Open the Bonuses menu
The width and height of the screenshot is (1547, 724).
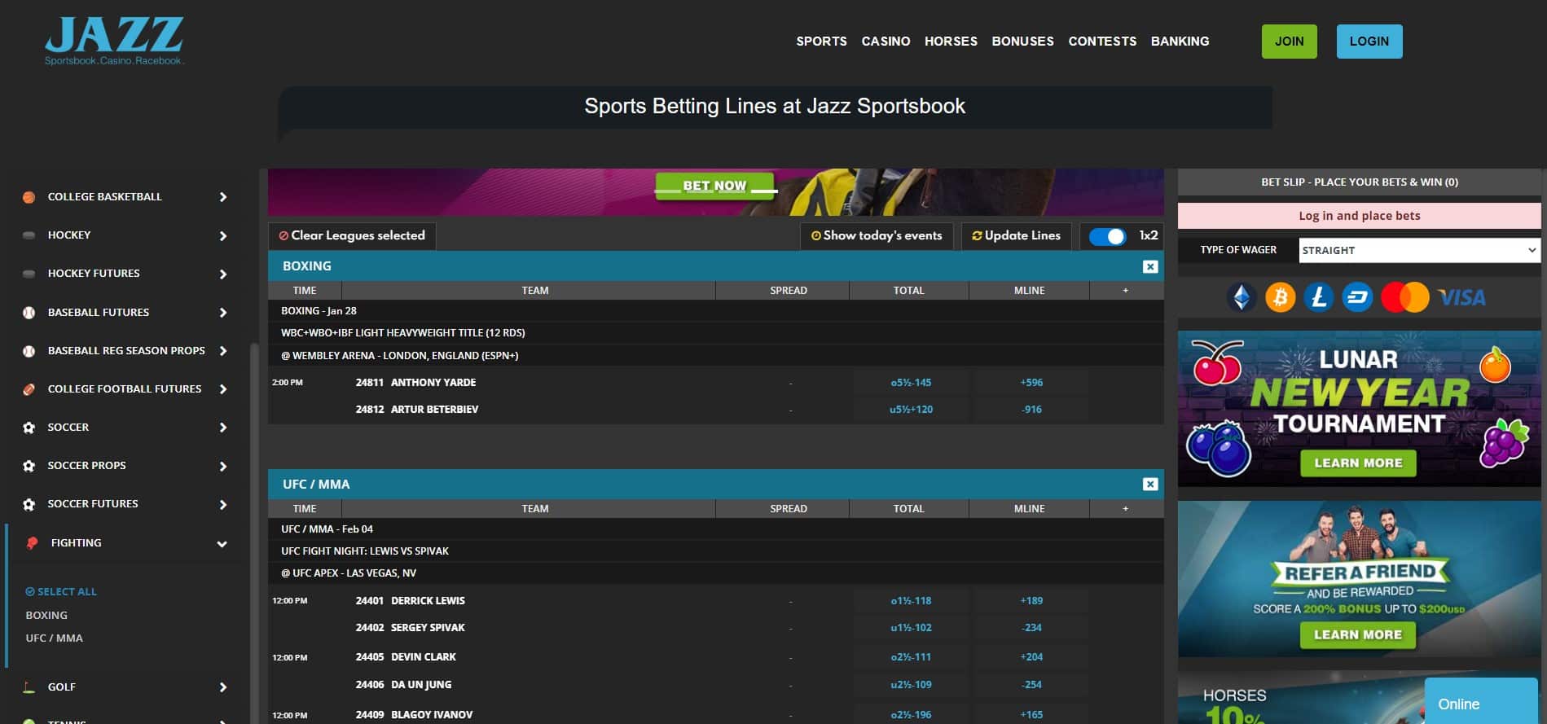click(x=1022, y=42)
